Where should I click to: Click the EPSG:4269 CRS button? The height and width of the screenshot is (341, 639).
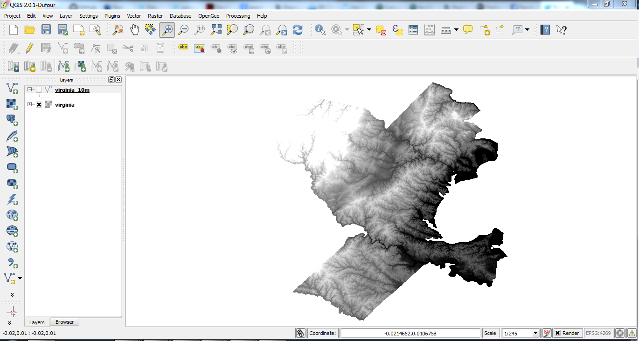coord(598,333)
